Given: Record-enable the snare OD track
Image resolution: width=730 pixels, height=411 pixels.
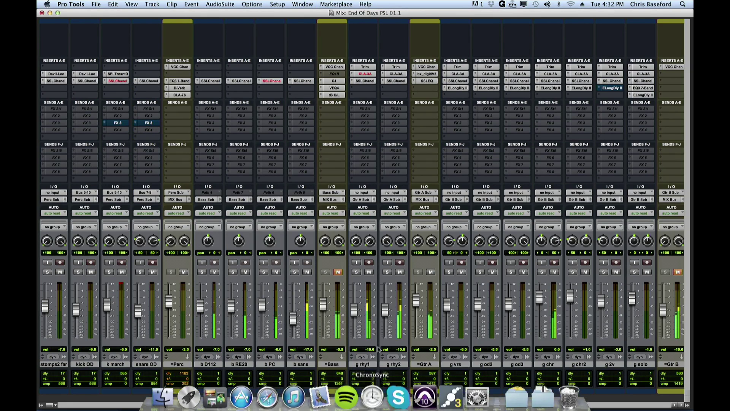Looking at the screenshot, I should click(152, 262).
